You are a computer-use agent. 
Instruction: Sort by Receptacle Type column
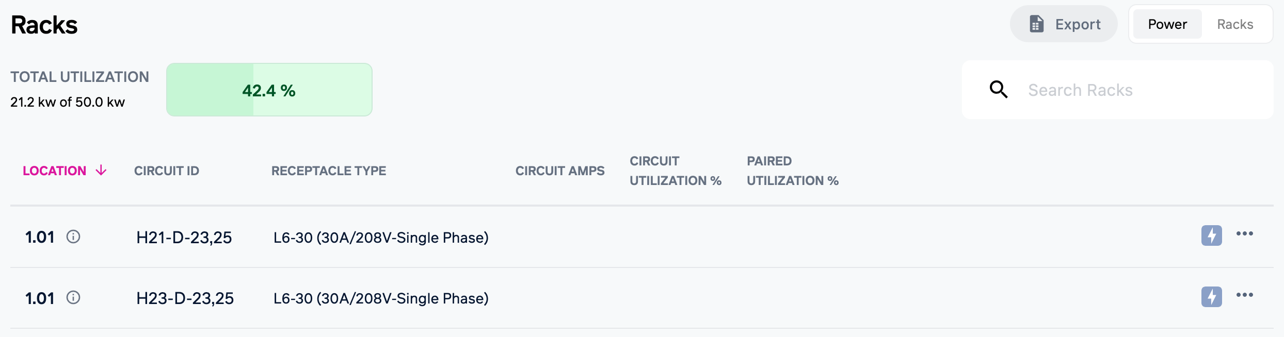(x=328, y=171)
